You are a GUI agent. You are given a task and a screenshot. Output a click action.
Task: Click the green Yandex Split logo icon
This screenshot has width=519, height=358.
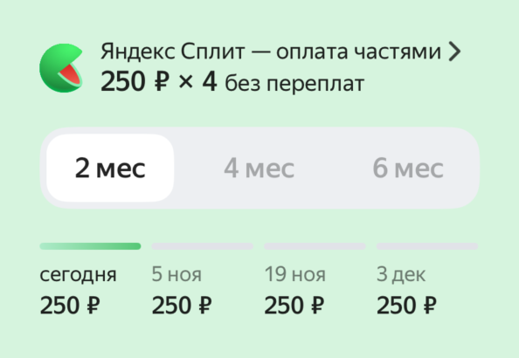click(61, 68)
